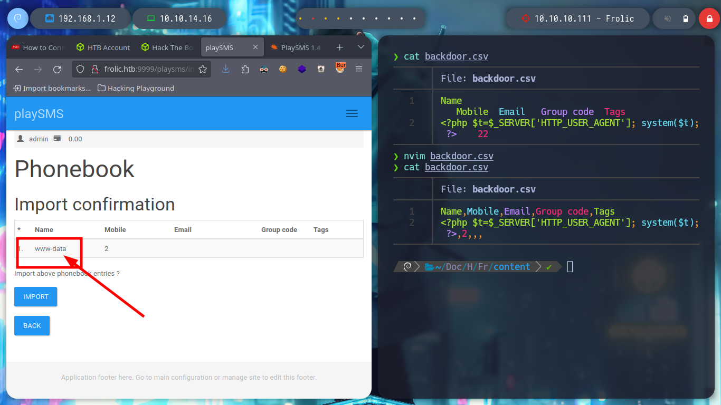This screenshot has height=405, width=721.
Task: Click the battery indicator icon
Action: [686, 19]
